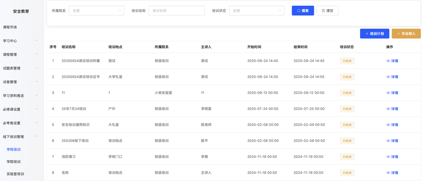The width and height of the screenshot is (422, 181).
Task: Select 实验室培训 submenu item
Action: point(15,174)
